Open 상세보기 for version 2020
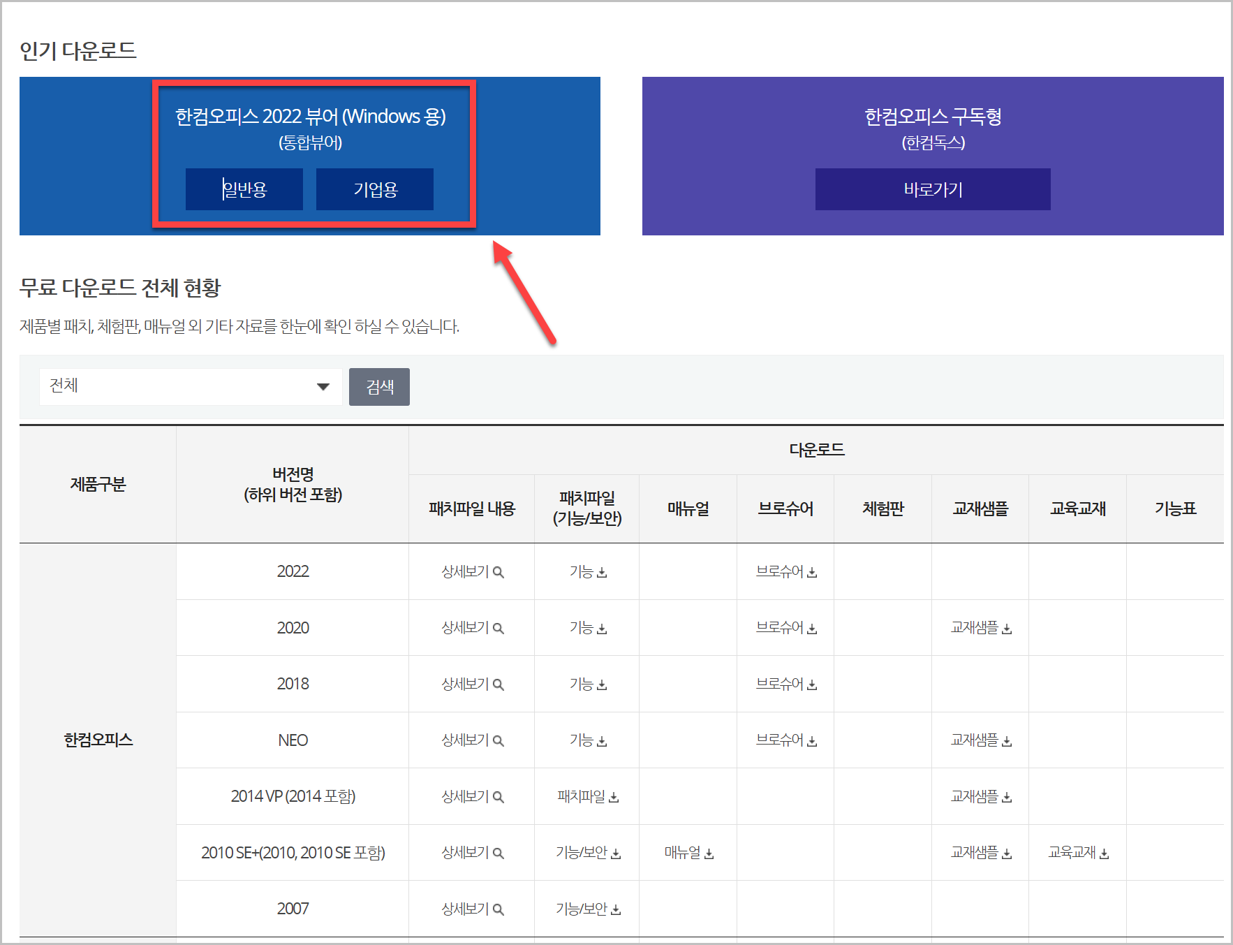 (x=472, y=628)
